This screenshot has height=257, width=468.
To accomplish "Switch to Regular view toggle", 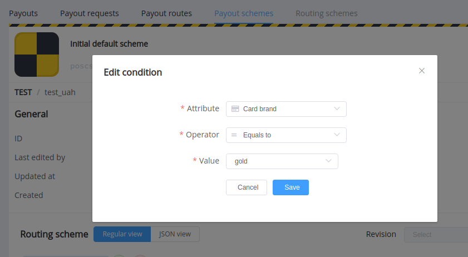I will (x=122, y=234).
